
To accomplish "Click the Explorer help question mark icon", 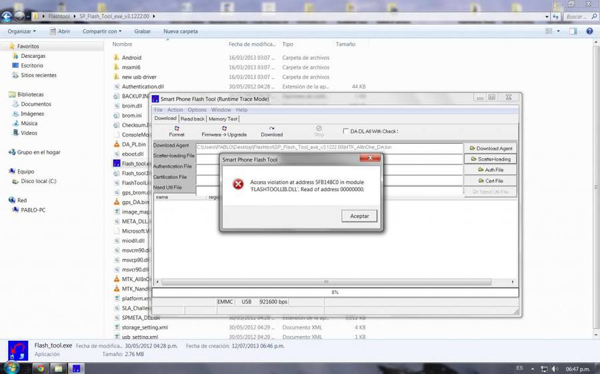I will 589,31.
